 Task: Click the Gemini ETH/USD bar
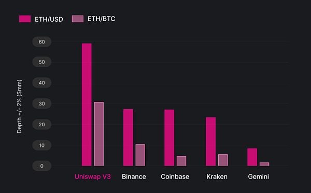[x=252, y=157]
